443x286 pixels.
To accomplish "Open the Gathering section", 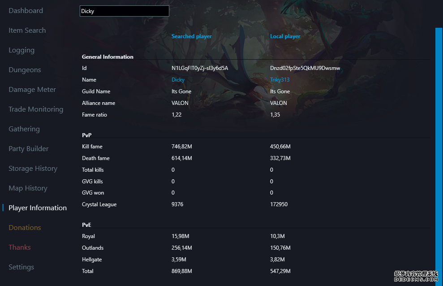I will (x=24, y=129).
